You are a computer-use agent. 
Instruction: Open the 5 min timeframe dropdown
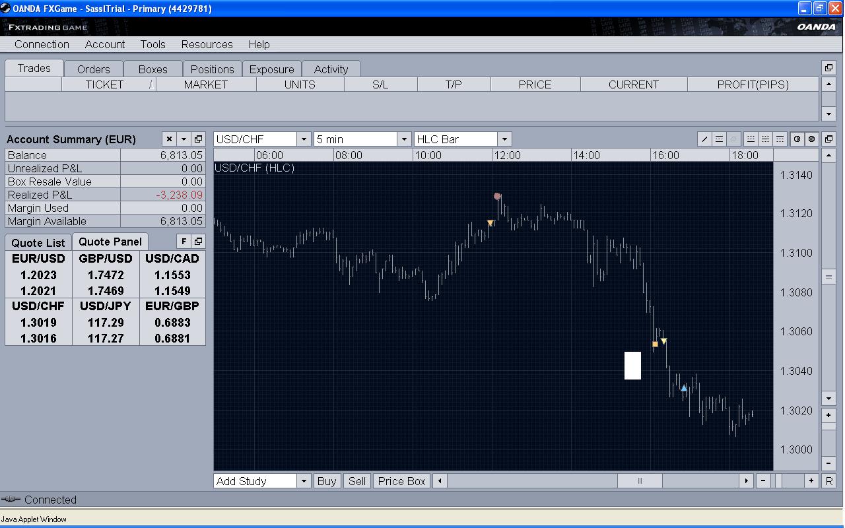click(404, 139)
